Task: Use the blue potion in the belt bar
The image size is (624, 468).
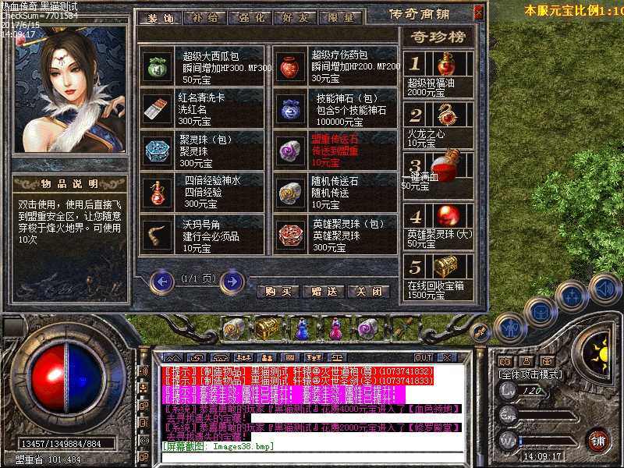Action: click(302, 328)
